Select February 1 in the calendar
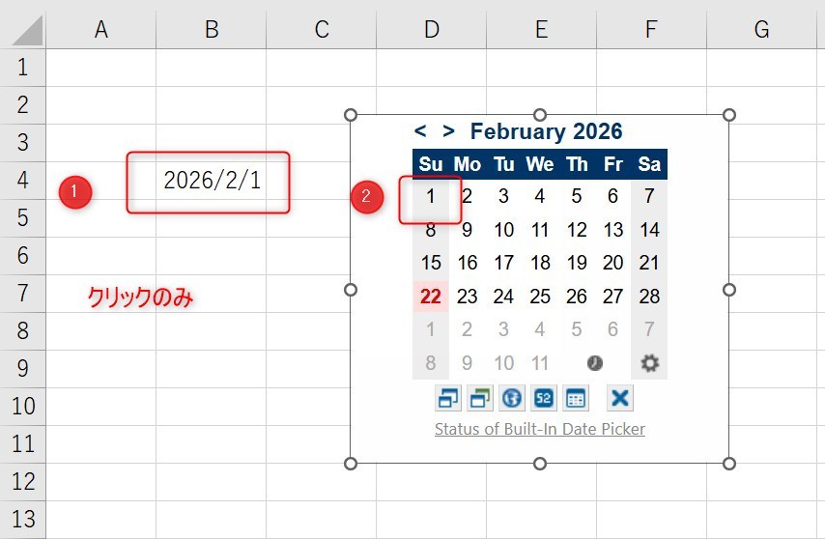 431,197
